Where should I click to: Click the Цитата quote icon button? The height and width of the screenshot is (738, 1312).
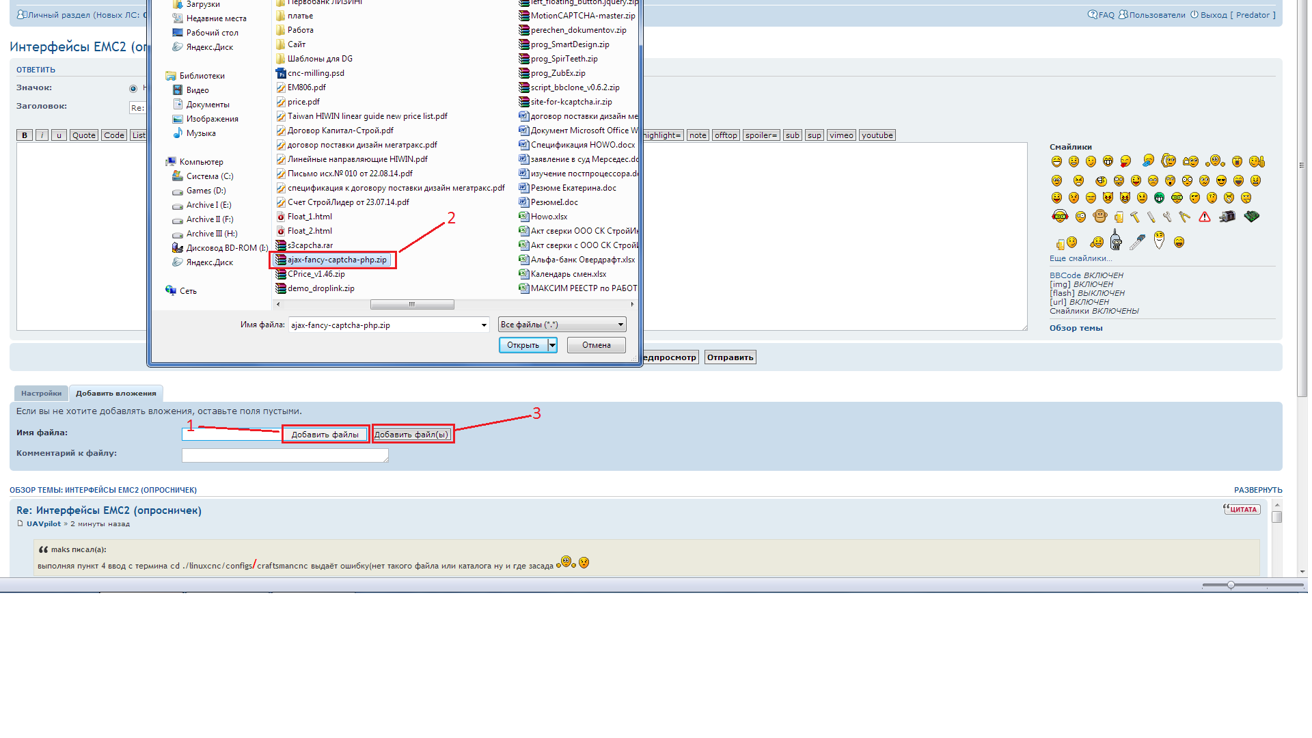click(x=1242, y=509)
